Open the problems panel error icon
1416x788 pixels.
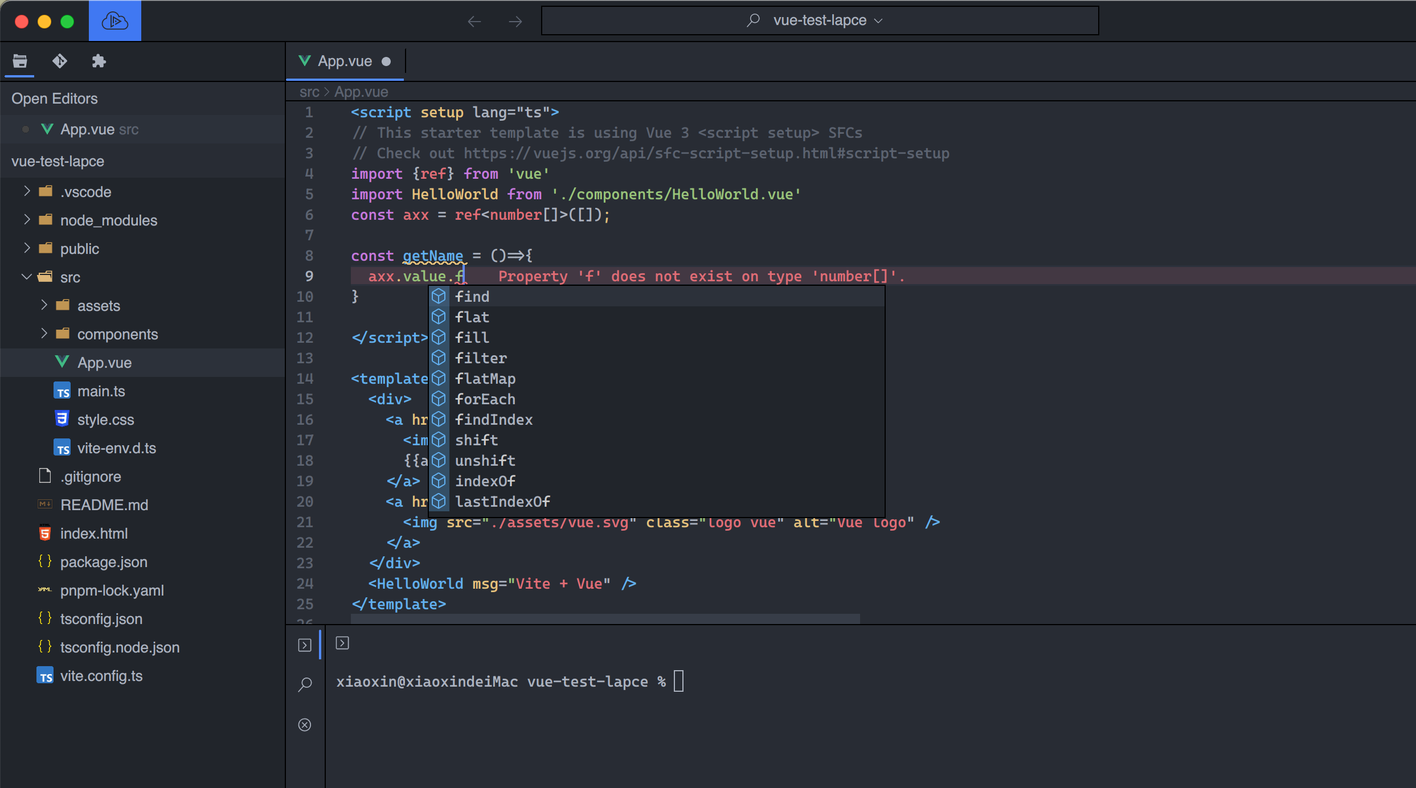point(305,725)
